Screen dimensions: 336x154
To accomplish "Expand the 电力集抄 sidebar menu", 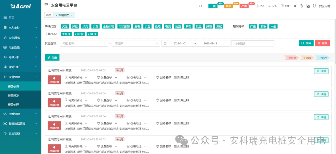I will pos(21,28).
